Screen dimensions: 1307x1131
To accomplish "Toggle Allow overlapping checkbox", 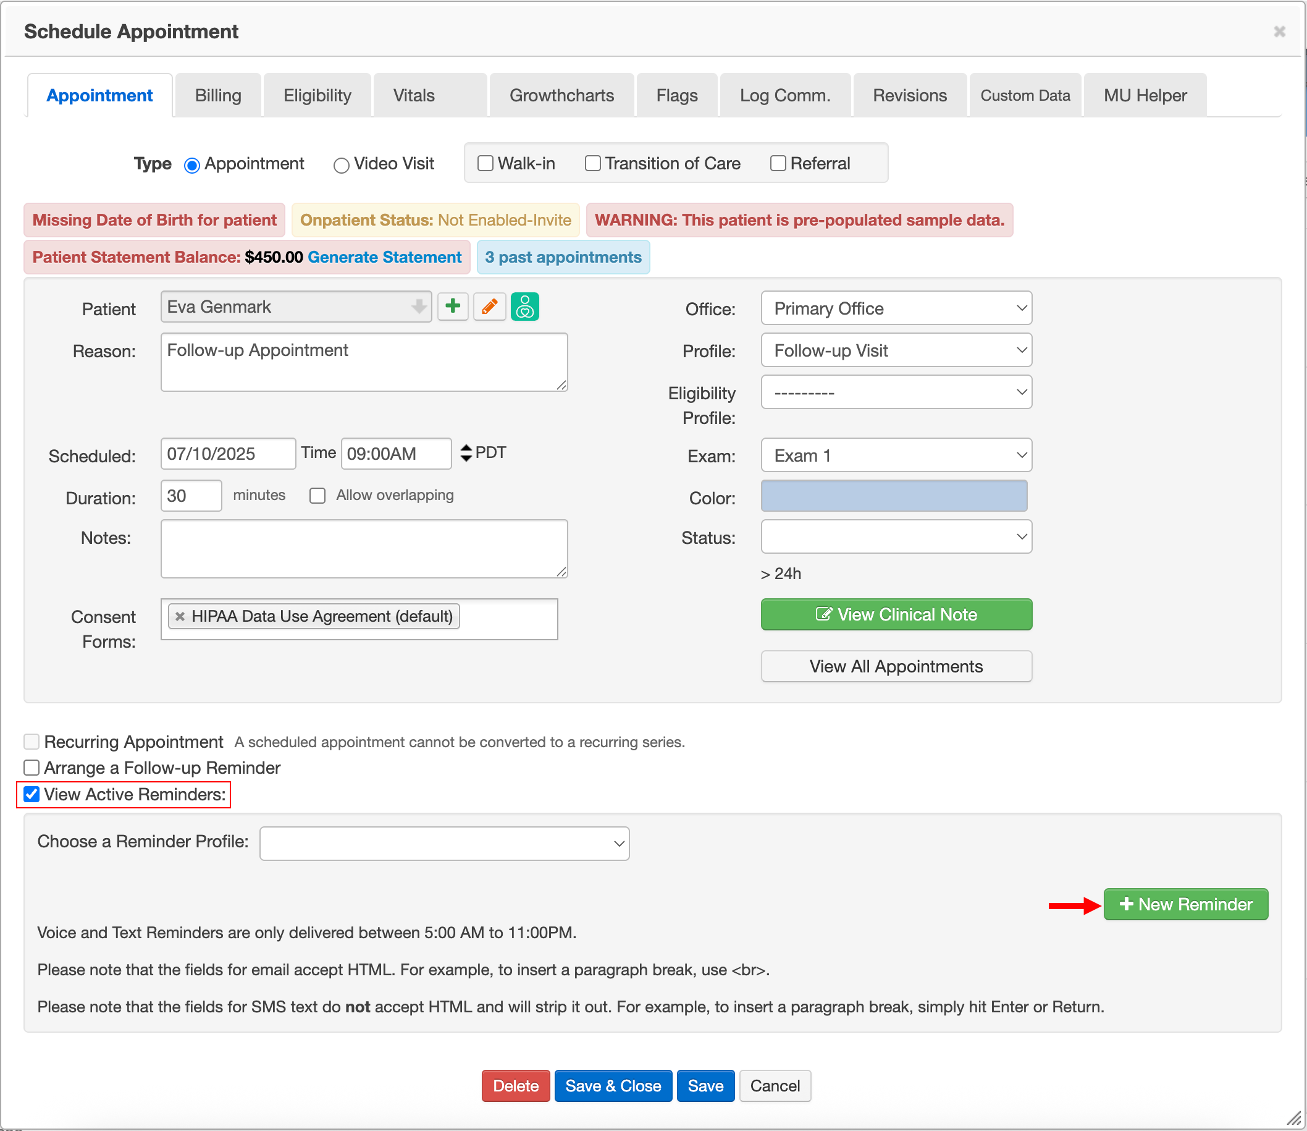I will pos(317,496).
